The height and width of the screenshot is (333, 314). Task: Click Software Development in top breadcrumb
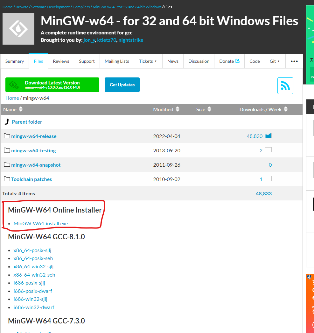click(x=50, y=7)
